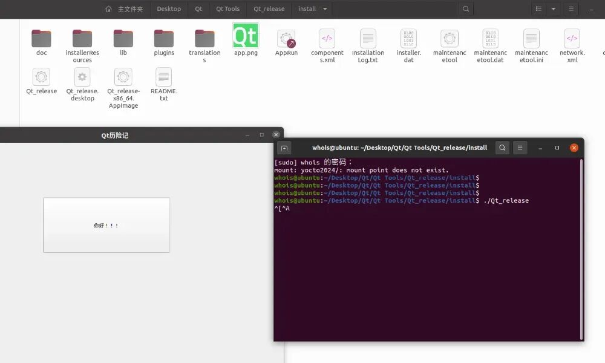Click the mount point error line in terminal

coord(361,170)
